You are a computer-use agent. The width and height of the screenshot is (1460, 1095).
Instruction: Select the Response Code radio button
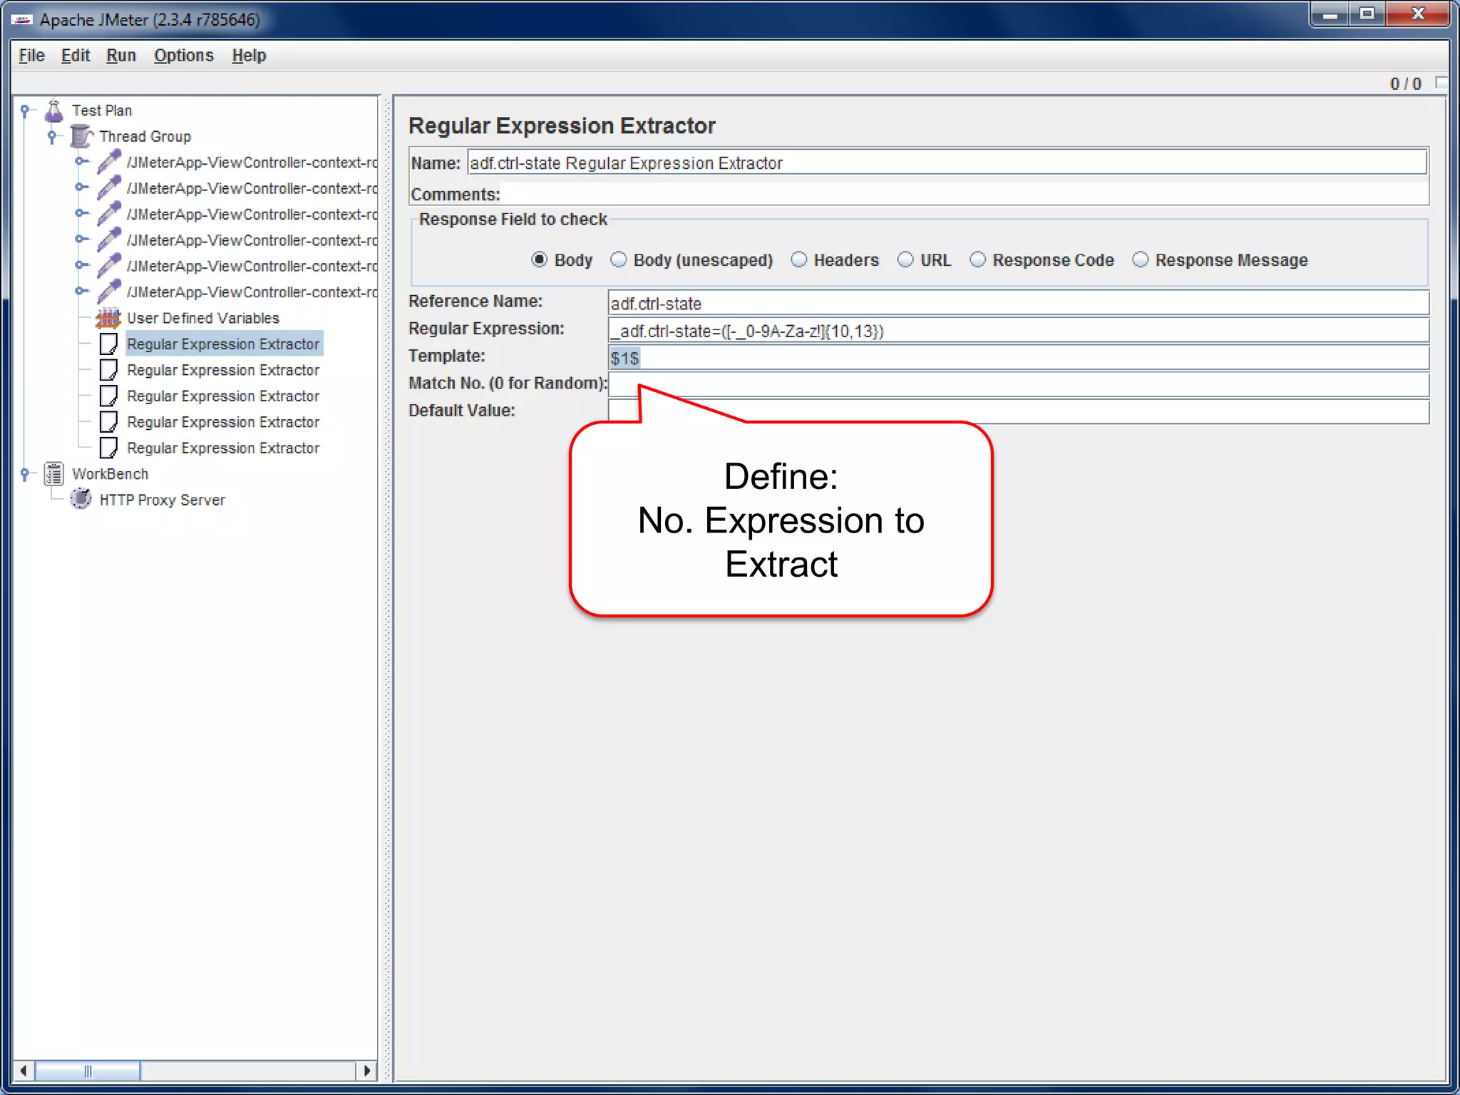(978, 260)
